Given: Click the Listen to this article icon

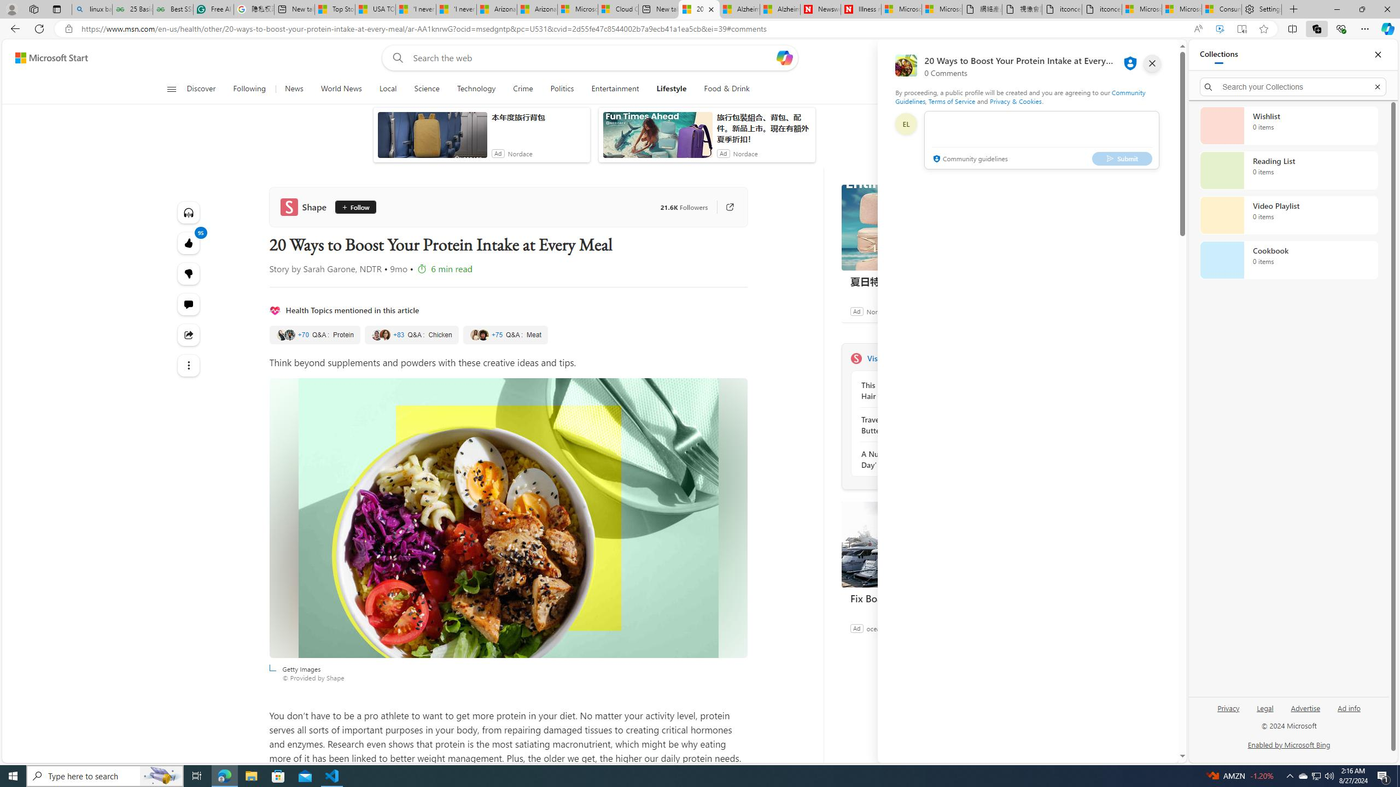Looking at the screenshot, I should (x=189, y=213).
